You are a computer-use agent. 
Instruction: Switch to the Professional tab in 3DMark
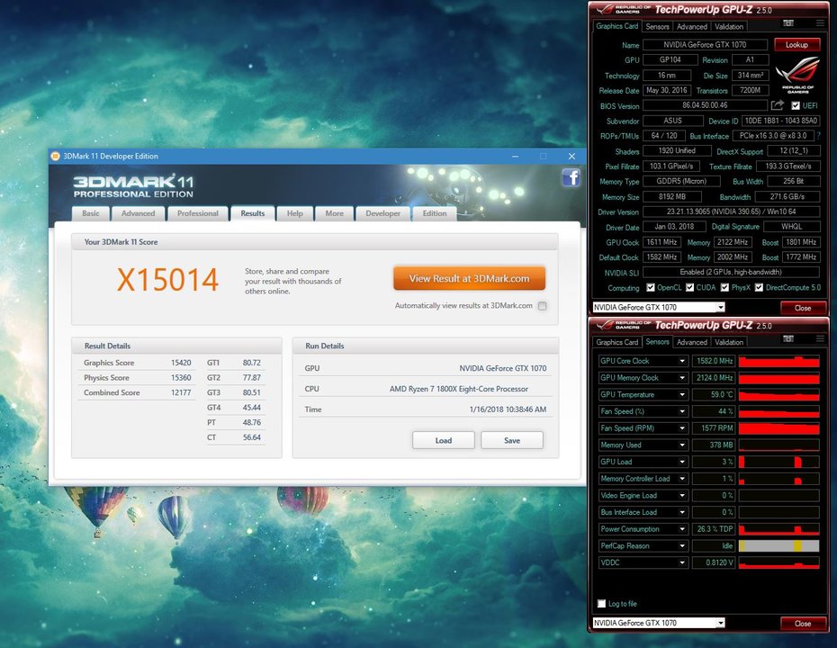click(197, 213)
